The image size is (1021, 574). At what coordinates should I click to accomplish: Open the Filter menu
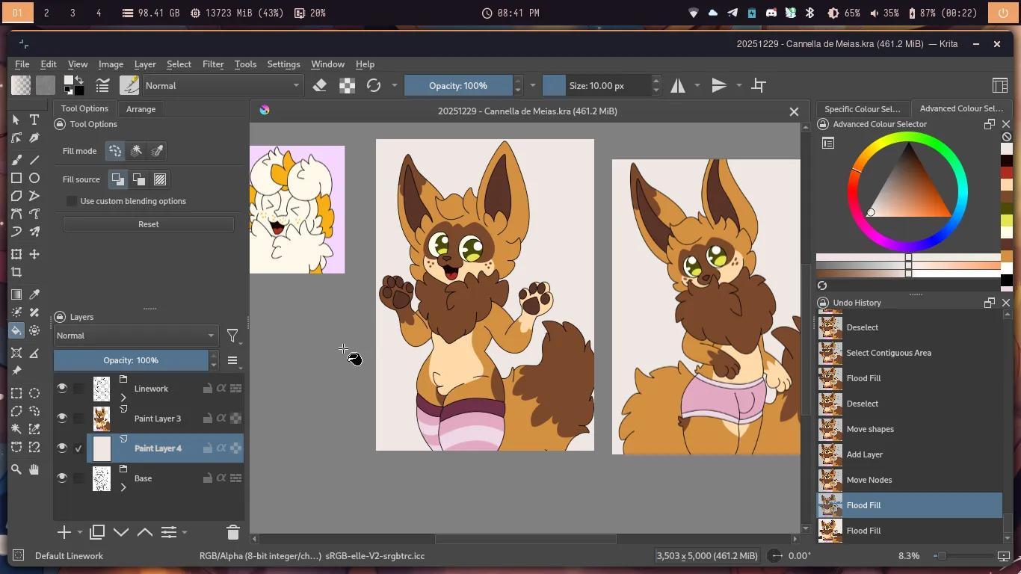click(x=213, y=64)
